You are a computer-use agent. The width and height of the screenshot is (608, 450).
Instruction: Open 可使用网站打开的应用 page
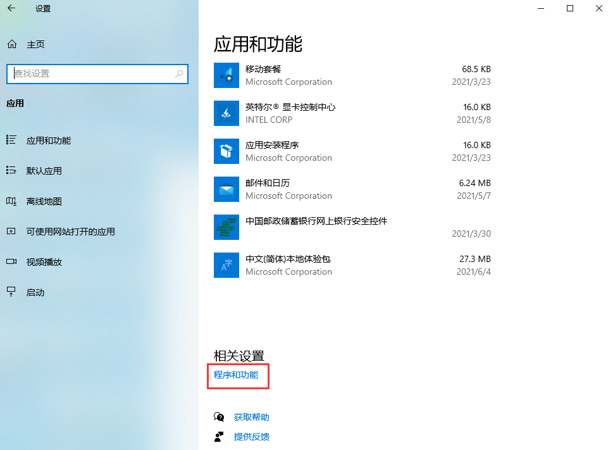(x=71, y=232)
